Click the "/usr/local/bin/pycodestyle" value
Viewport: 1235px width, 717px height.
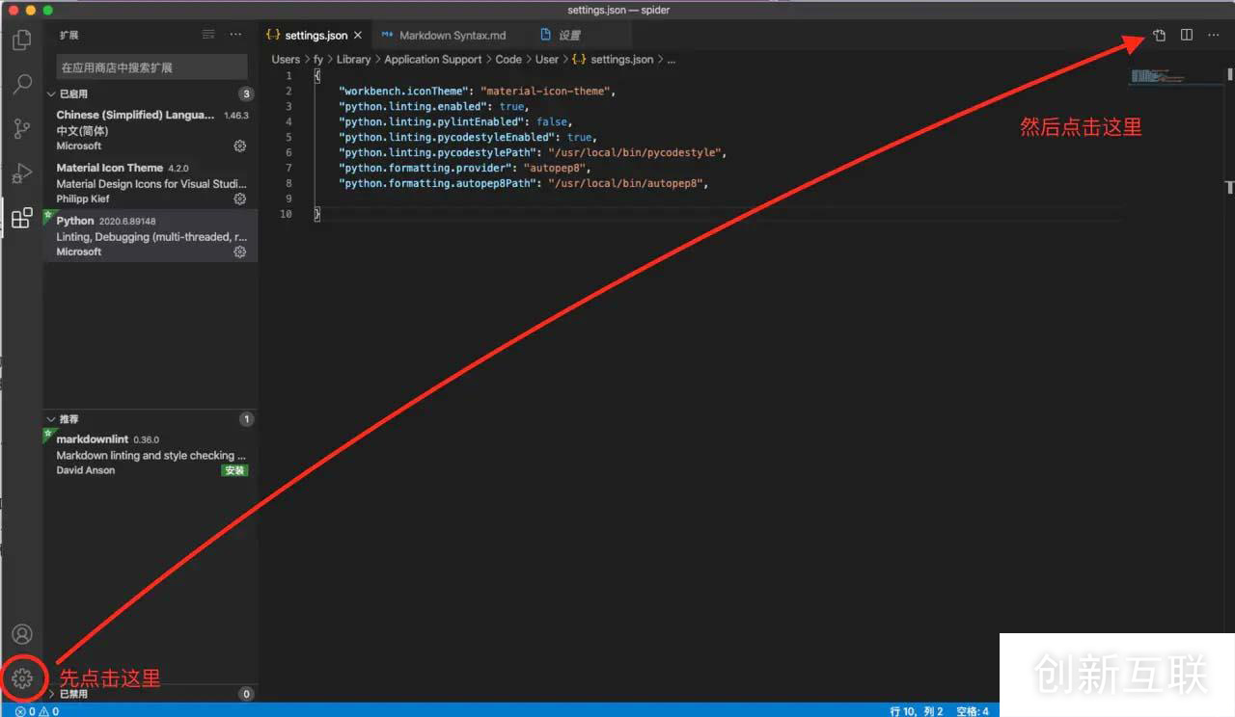click(x=634, y=152)
